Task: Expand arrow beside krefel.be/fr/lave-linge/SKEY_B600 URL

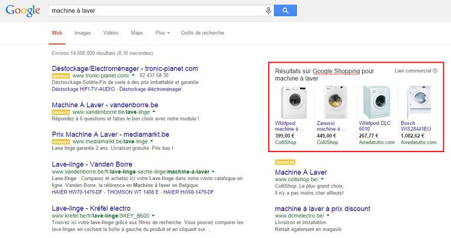Action: point(153,216)
